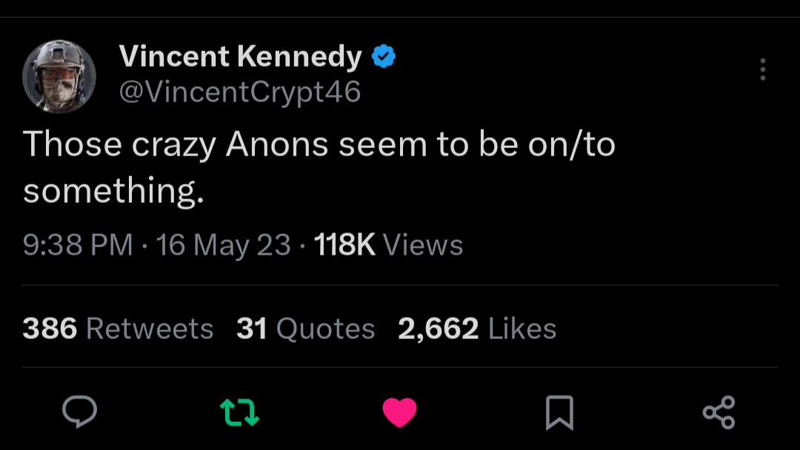
Task: Click the 9:38 PM timestamp
Action: 79,245
